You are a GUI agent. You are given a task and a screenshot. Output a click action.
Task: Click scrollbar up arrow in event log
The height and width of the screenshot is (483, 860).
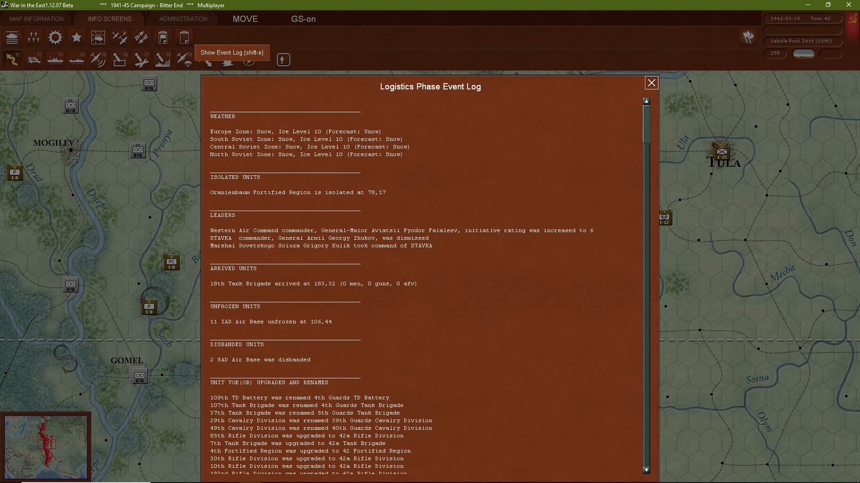click(x=646, y=102)
